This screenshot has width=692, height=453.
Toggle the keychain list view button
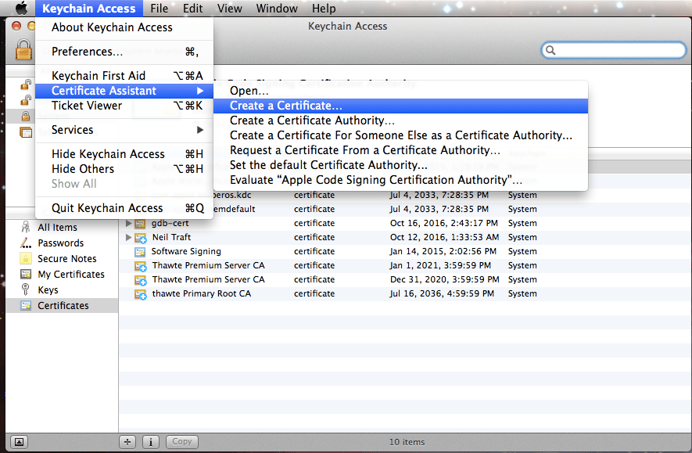[x=19, y=441]
